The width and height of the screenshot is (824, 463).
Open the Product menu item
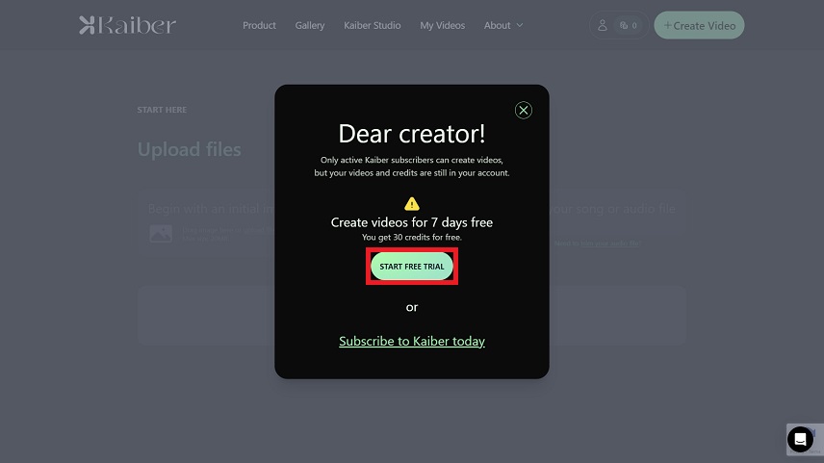[x=259, y=25]
